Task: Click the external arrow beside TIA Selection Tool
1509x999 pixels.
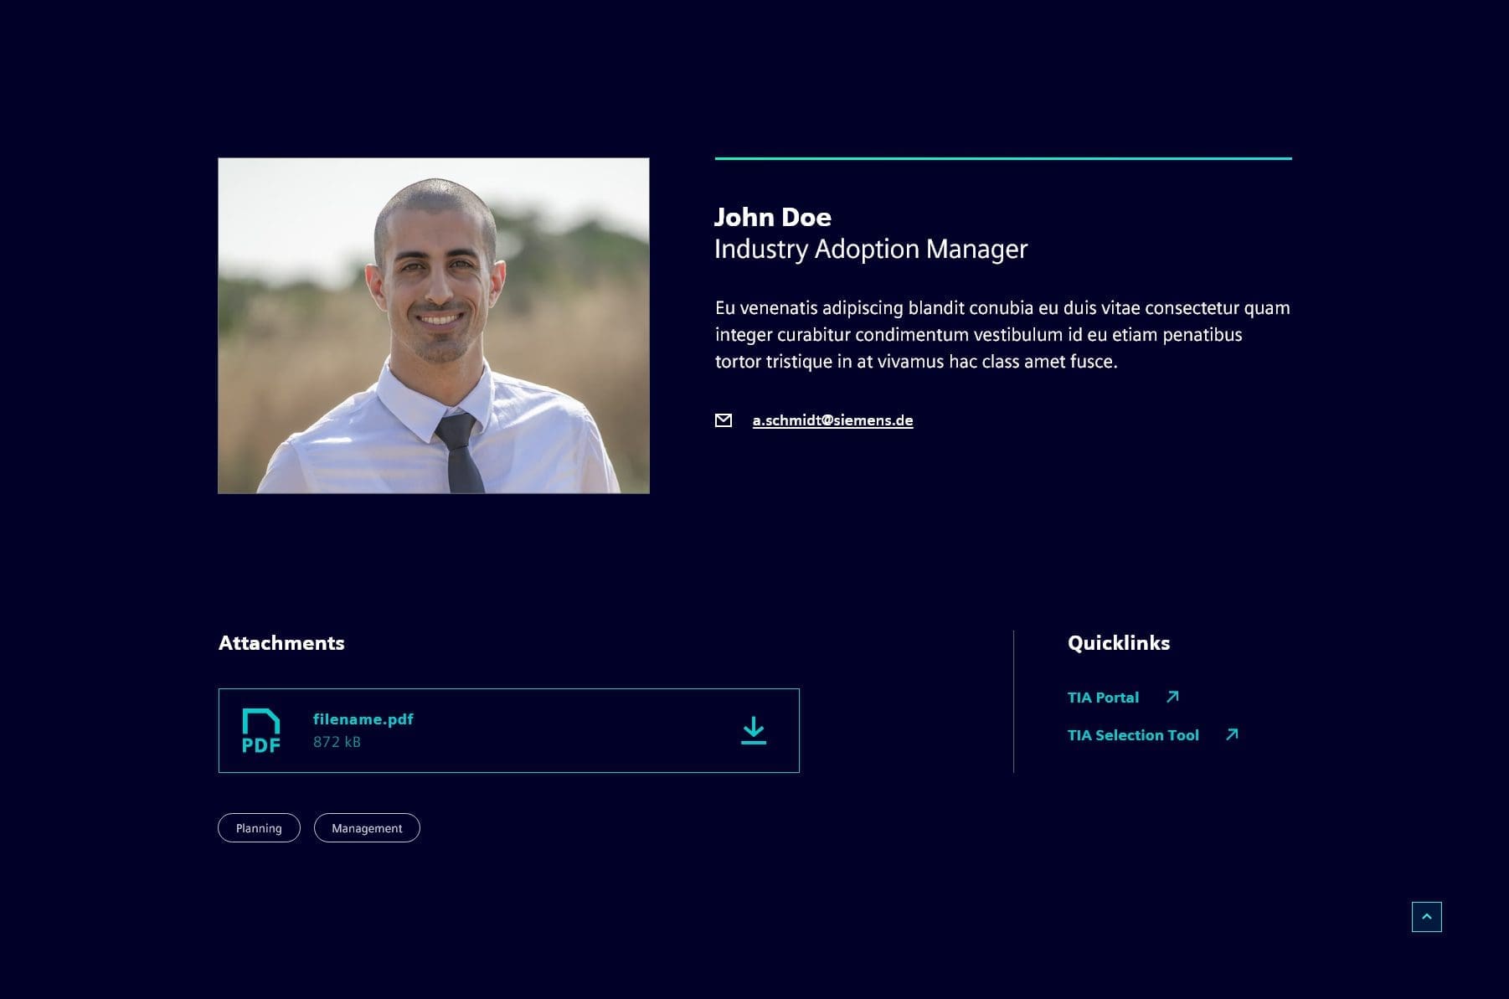Action: 1232,734
